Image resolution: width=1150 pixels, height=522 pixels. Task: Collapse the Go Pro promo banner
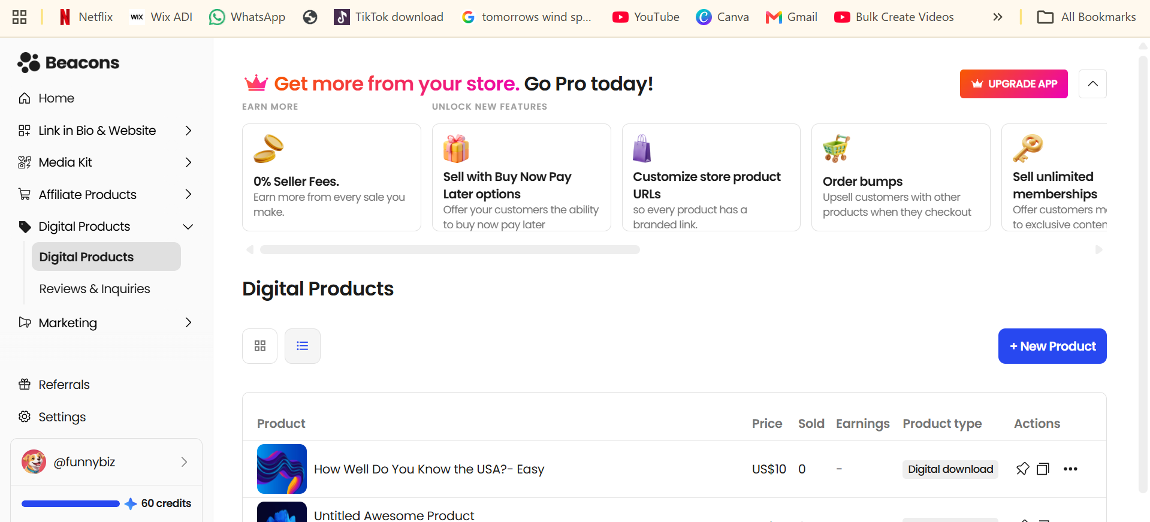coord(1092,84)
